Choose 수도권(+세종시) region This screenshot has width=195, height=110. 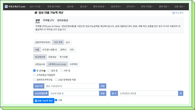tap(50, 50)
